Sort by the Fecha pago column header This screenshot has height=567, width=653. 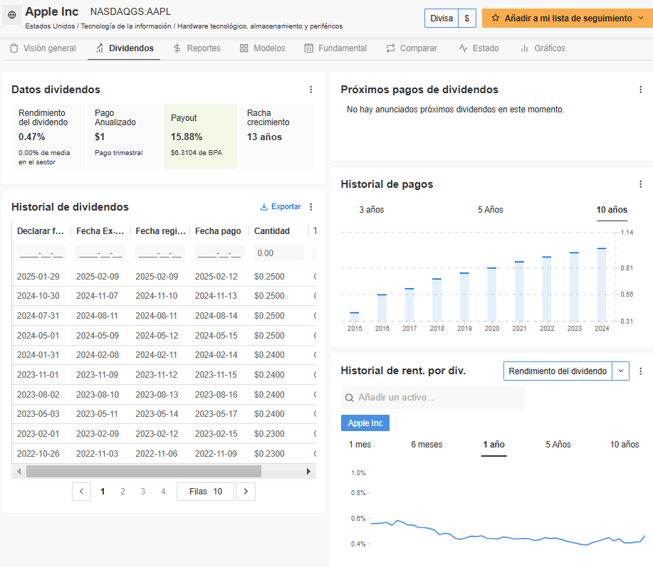pyautogui.click(x=218, y=231)
